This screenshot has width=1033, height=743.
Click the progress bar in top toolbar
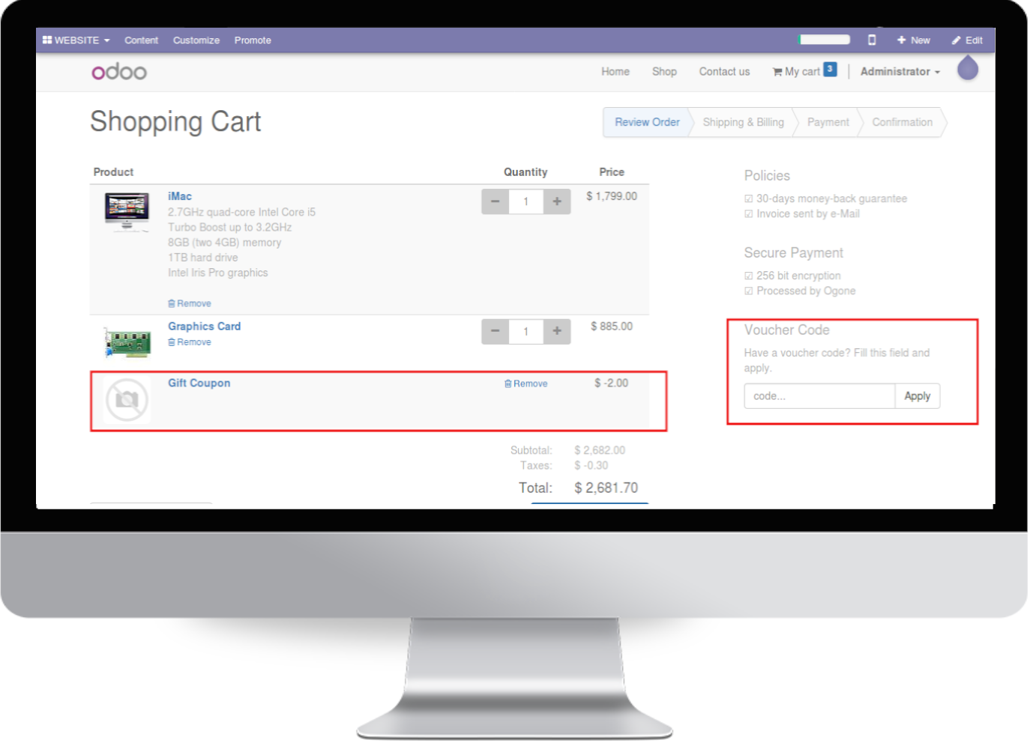point(825,40)
